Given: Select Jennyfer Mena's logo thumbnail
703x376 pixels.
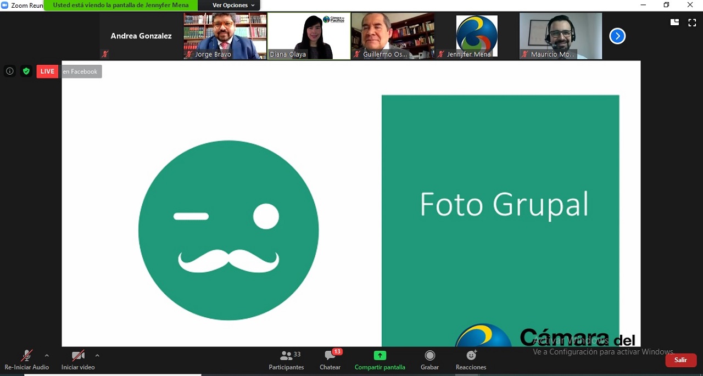Looking at the screenshot, I should click(x=477, y=36).
